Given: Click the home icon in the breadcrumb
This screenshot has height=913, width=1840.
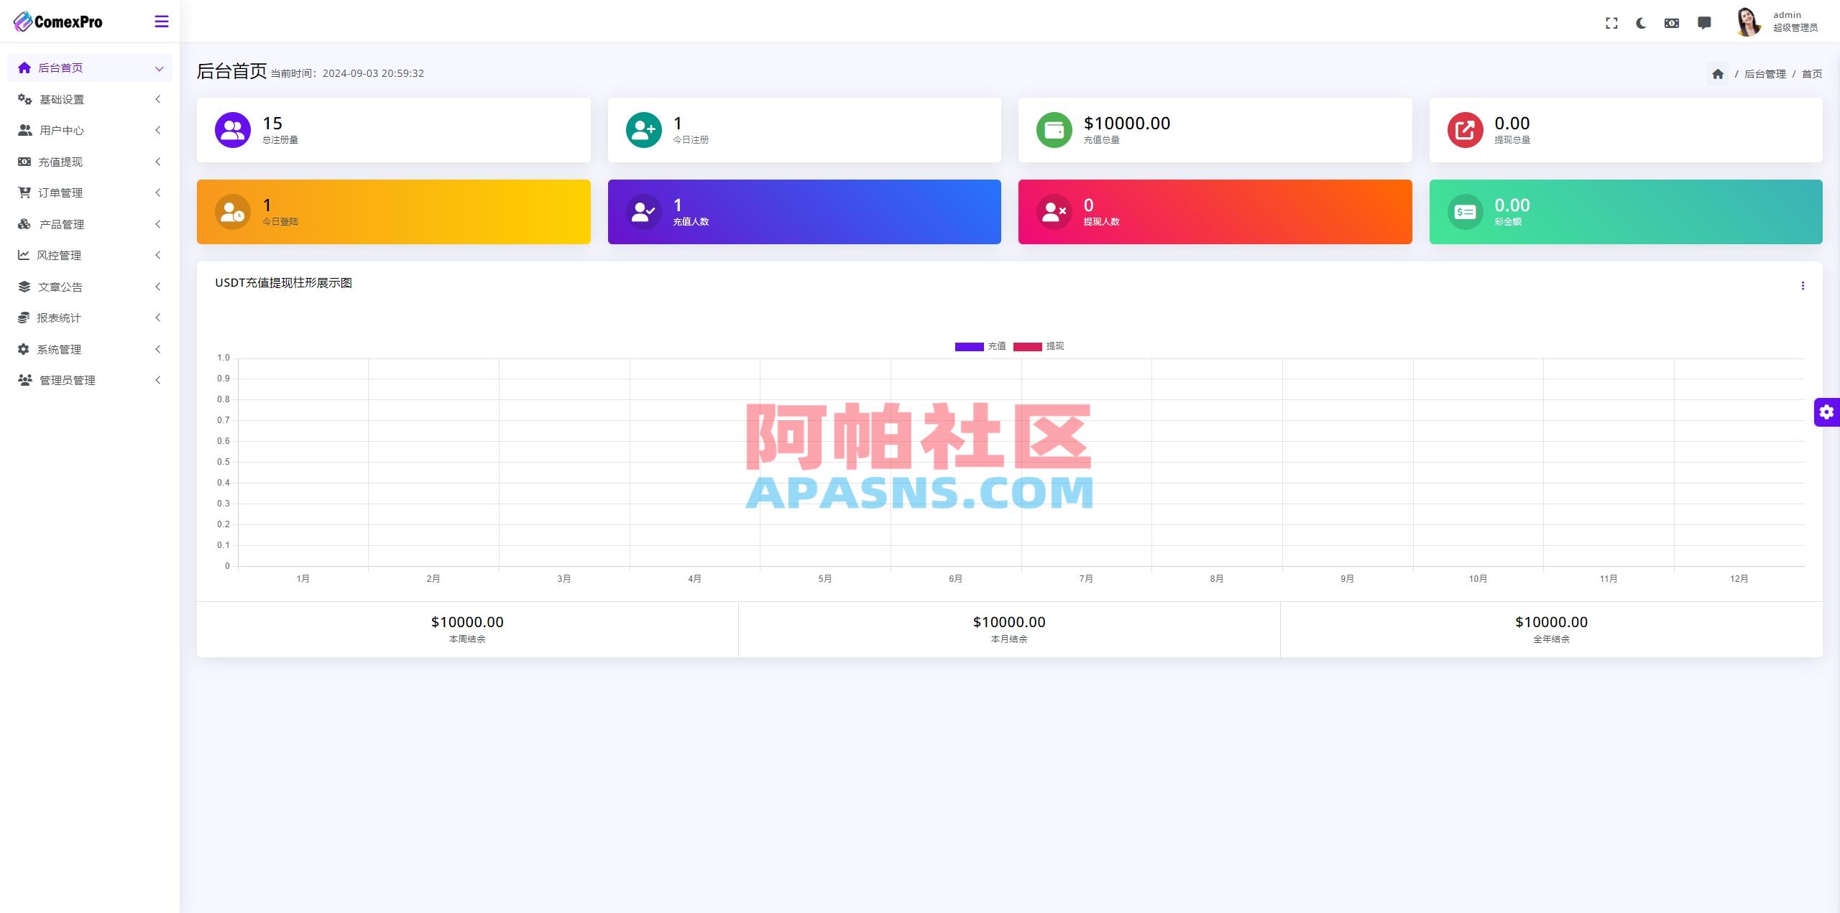Looking at the screenshot, I should (1718, 73).
